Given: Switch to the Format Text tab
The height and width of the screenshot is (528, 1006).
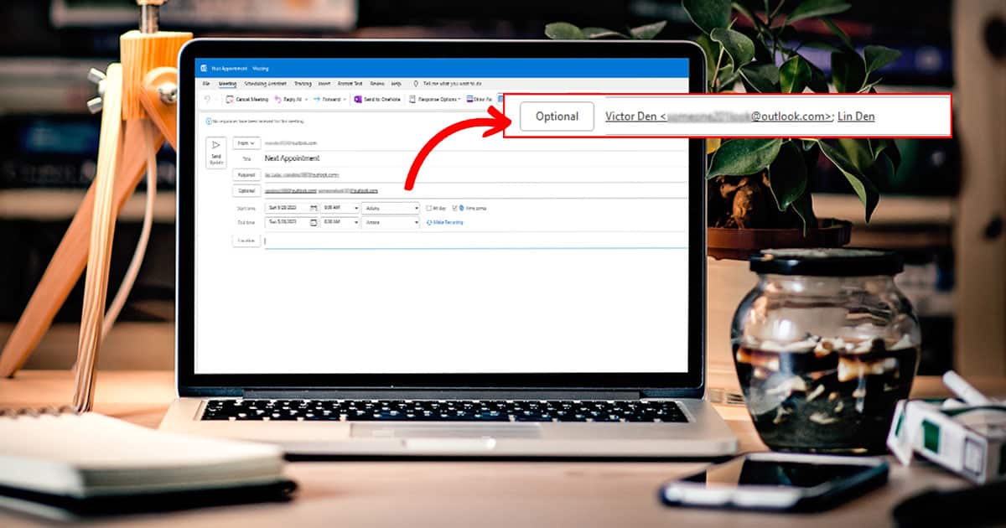Looking at the screenshot, I should pyautogui.click(x=350, y=84).
